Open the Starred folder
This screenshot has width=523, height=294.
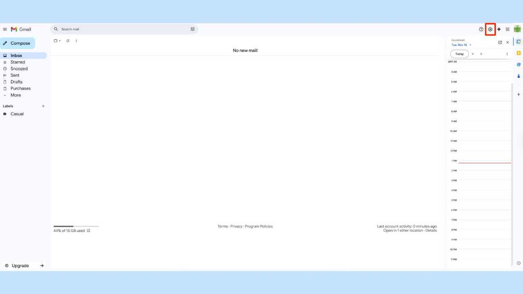click(x=17, y=62)
